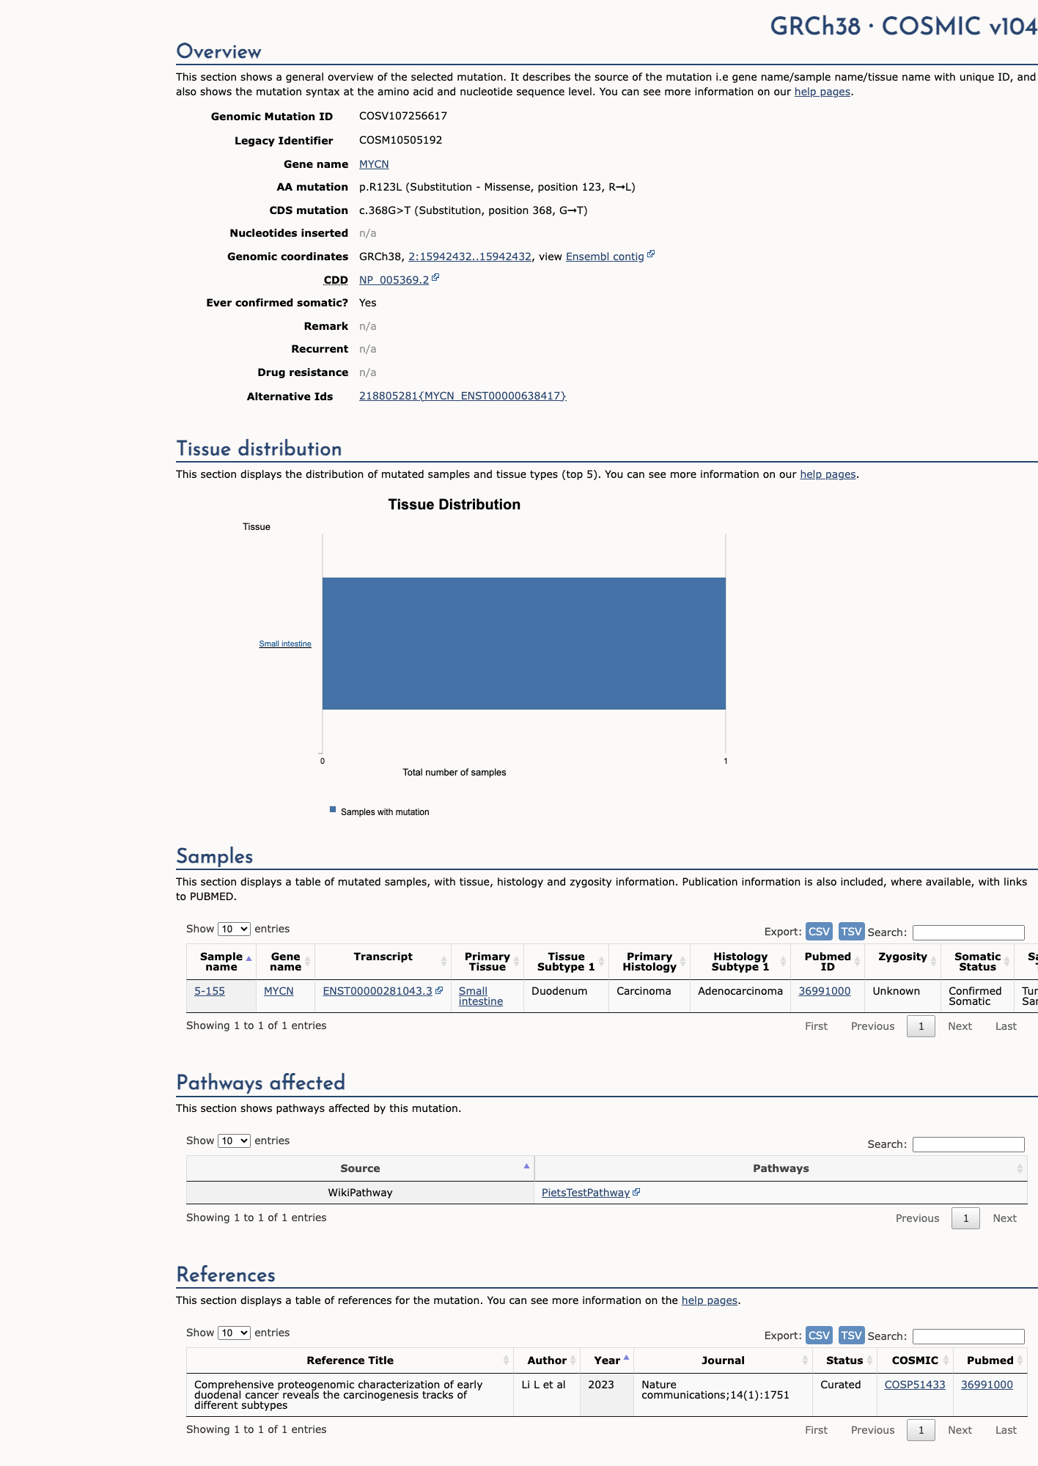Sort Samples table by Transcript
The image size is (1038, 1466).
coord(383,962)
